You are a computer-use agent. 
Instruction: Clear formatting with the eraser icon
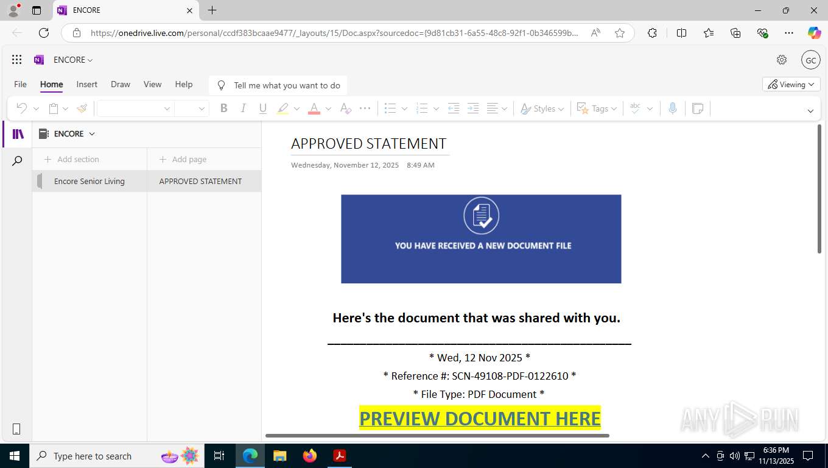(x=345, y=108)
